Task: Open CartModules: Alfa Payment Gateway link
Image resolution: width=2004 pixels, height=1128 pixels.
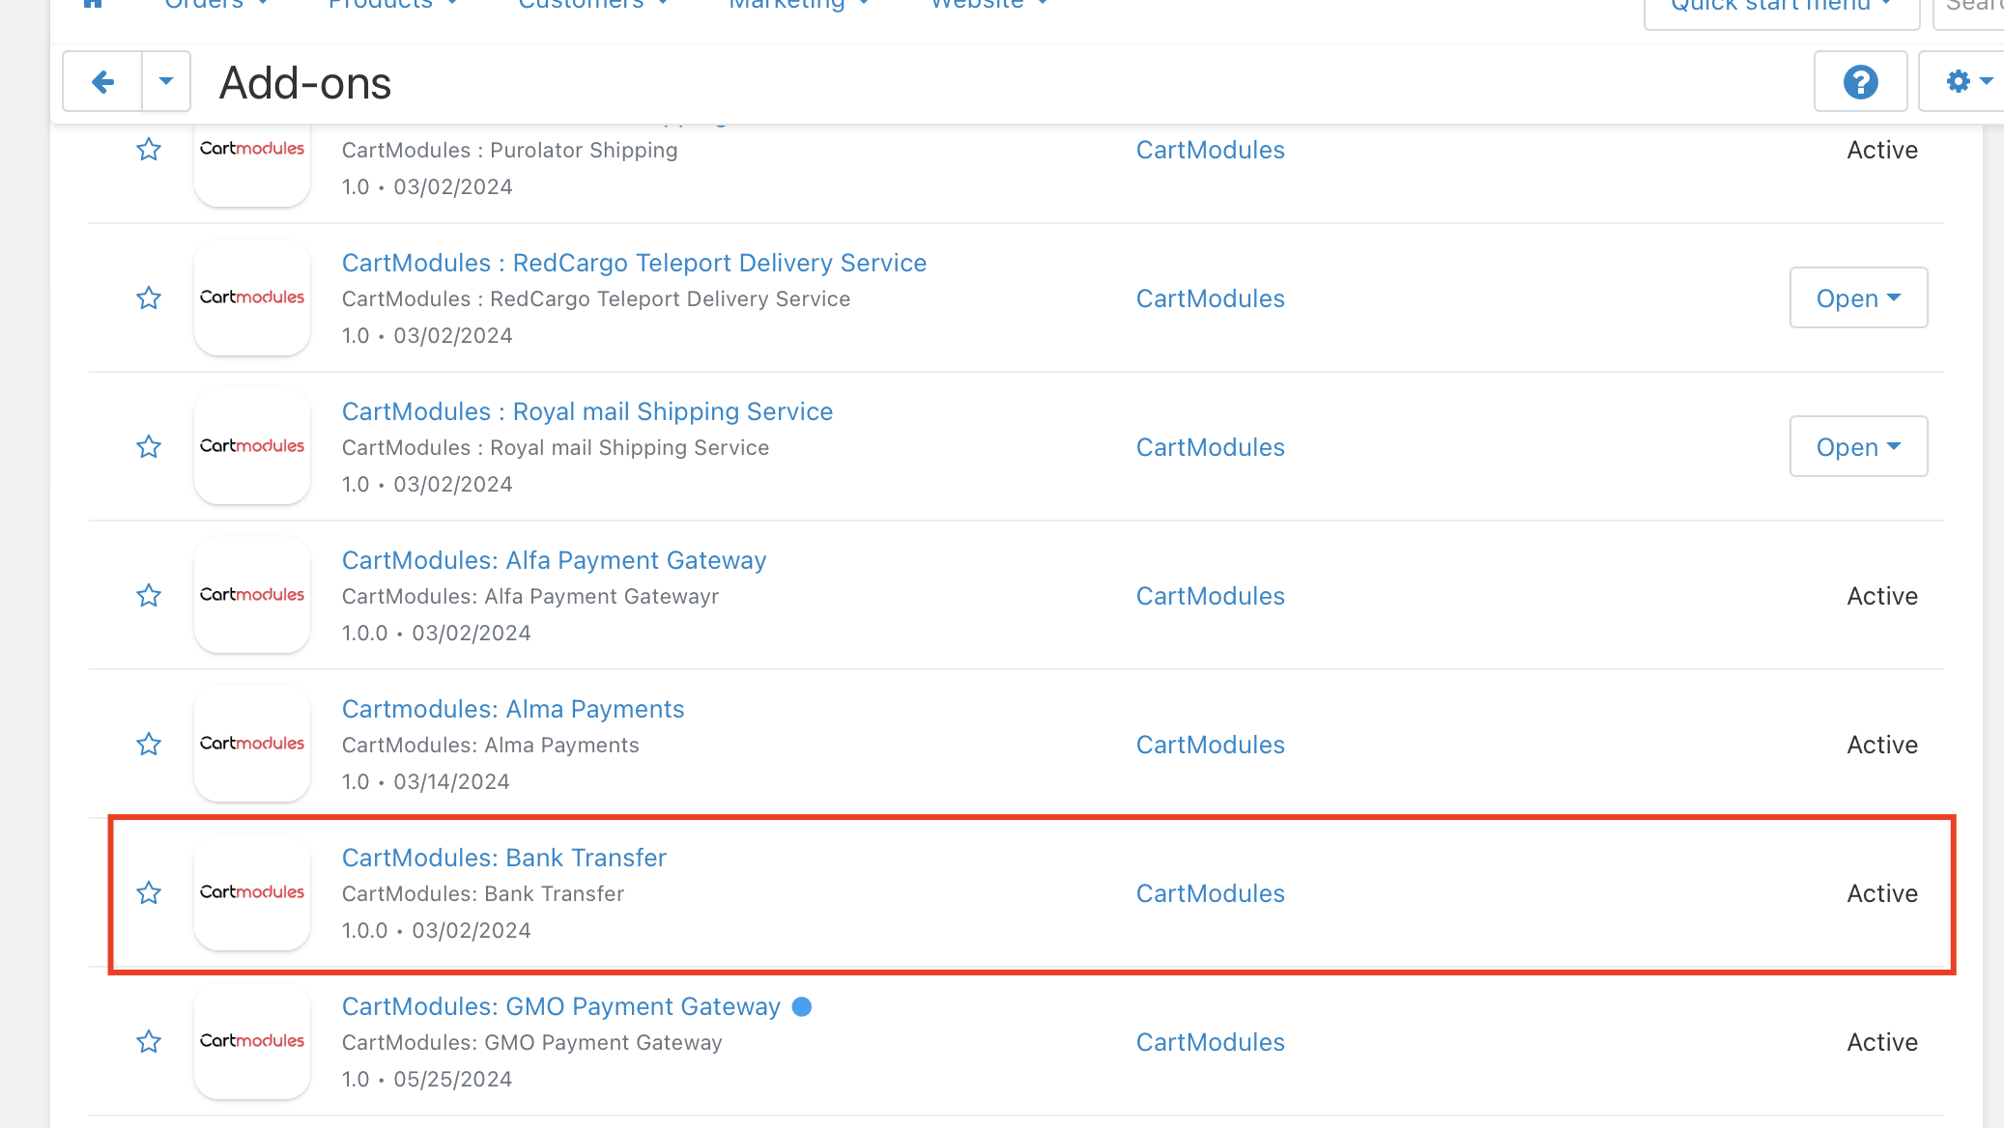Action: [x=554, y=560]
